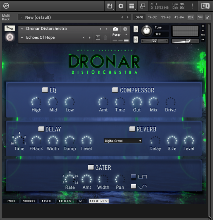Click the AUX button on instrument header
The height and width of the screenshot is (220, 213).
click(x=203, y=35)
